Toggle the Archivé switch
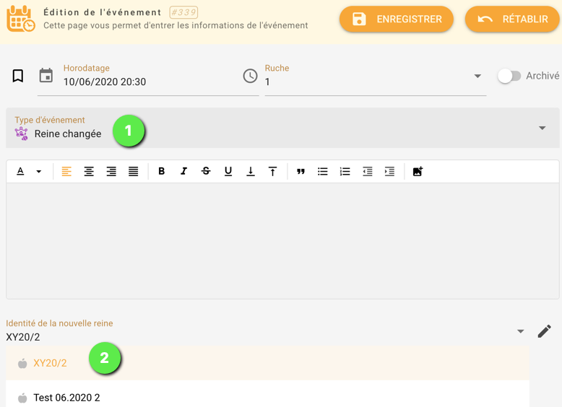Screen dimensions: 562x407 [509, 76]
